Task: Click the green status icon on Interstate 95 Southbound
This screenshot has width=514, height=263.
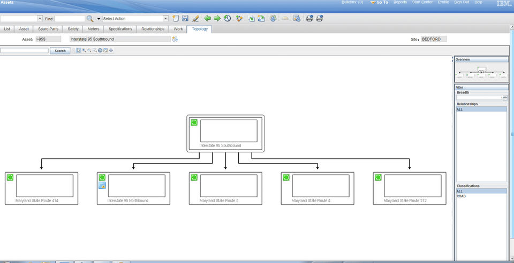Action: click(194, 122)
